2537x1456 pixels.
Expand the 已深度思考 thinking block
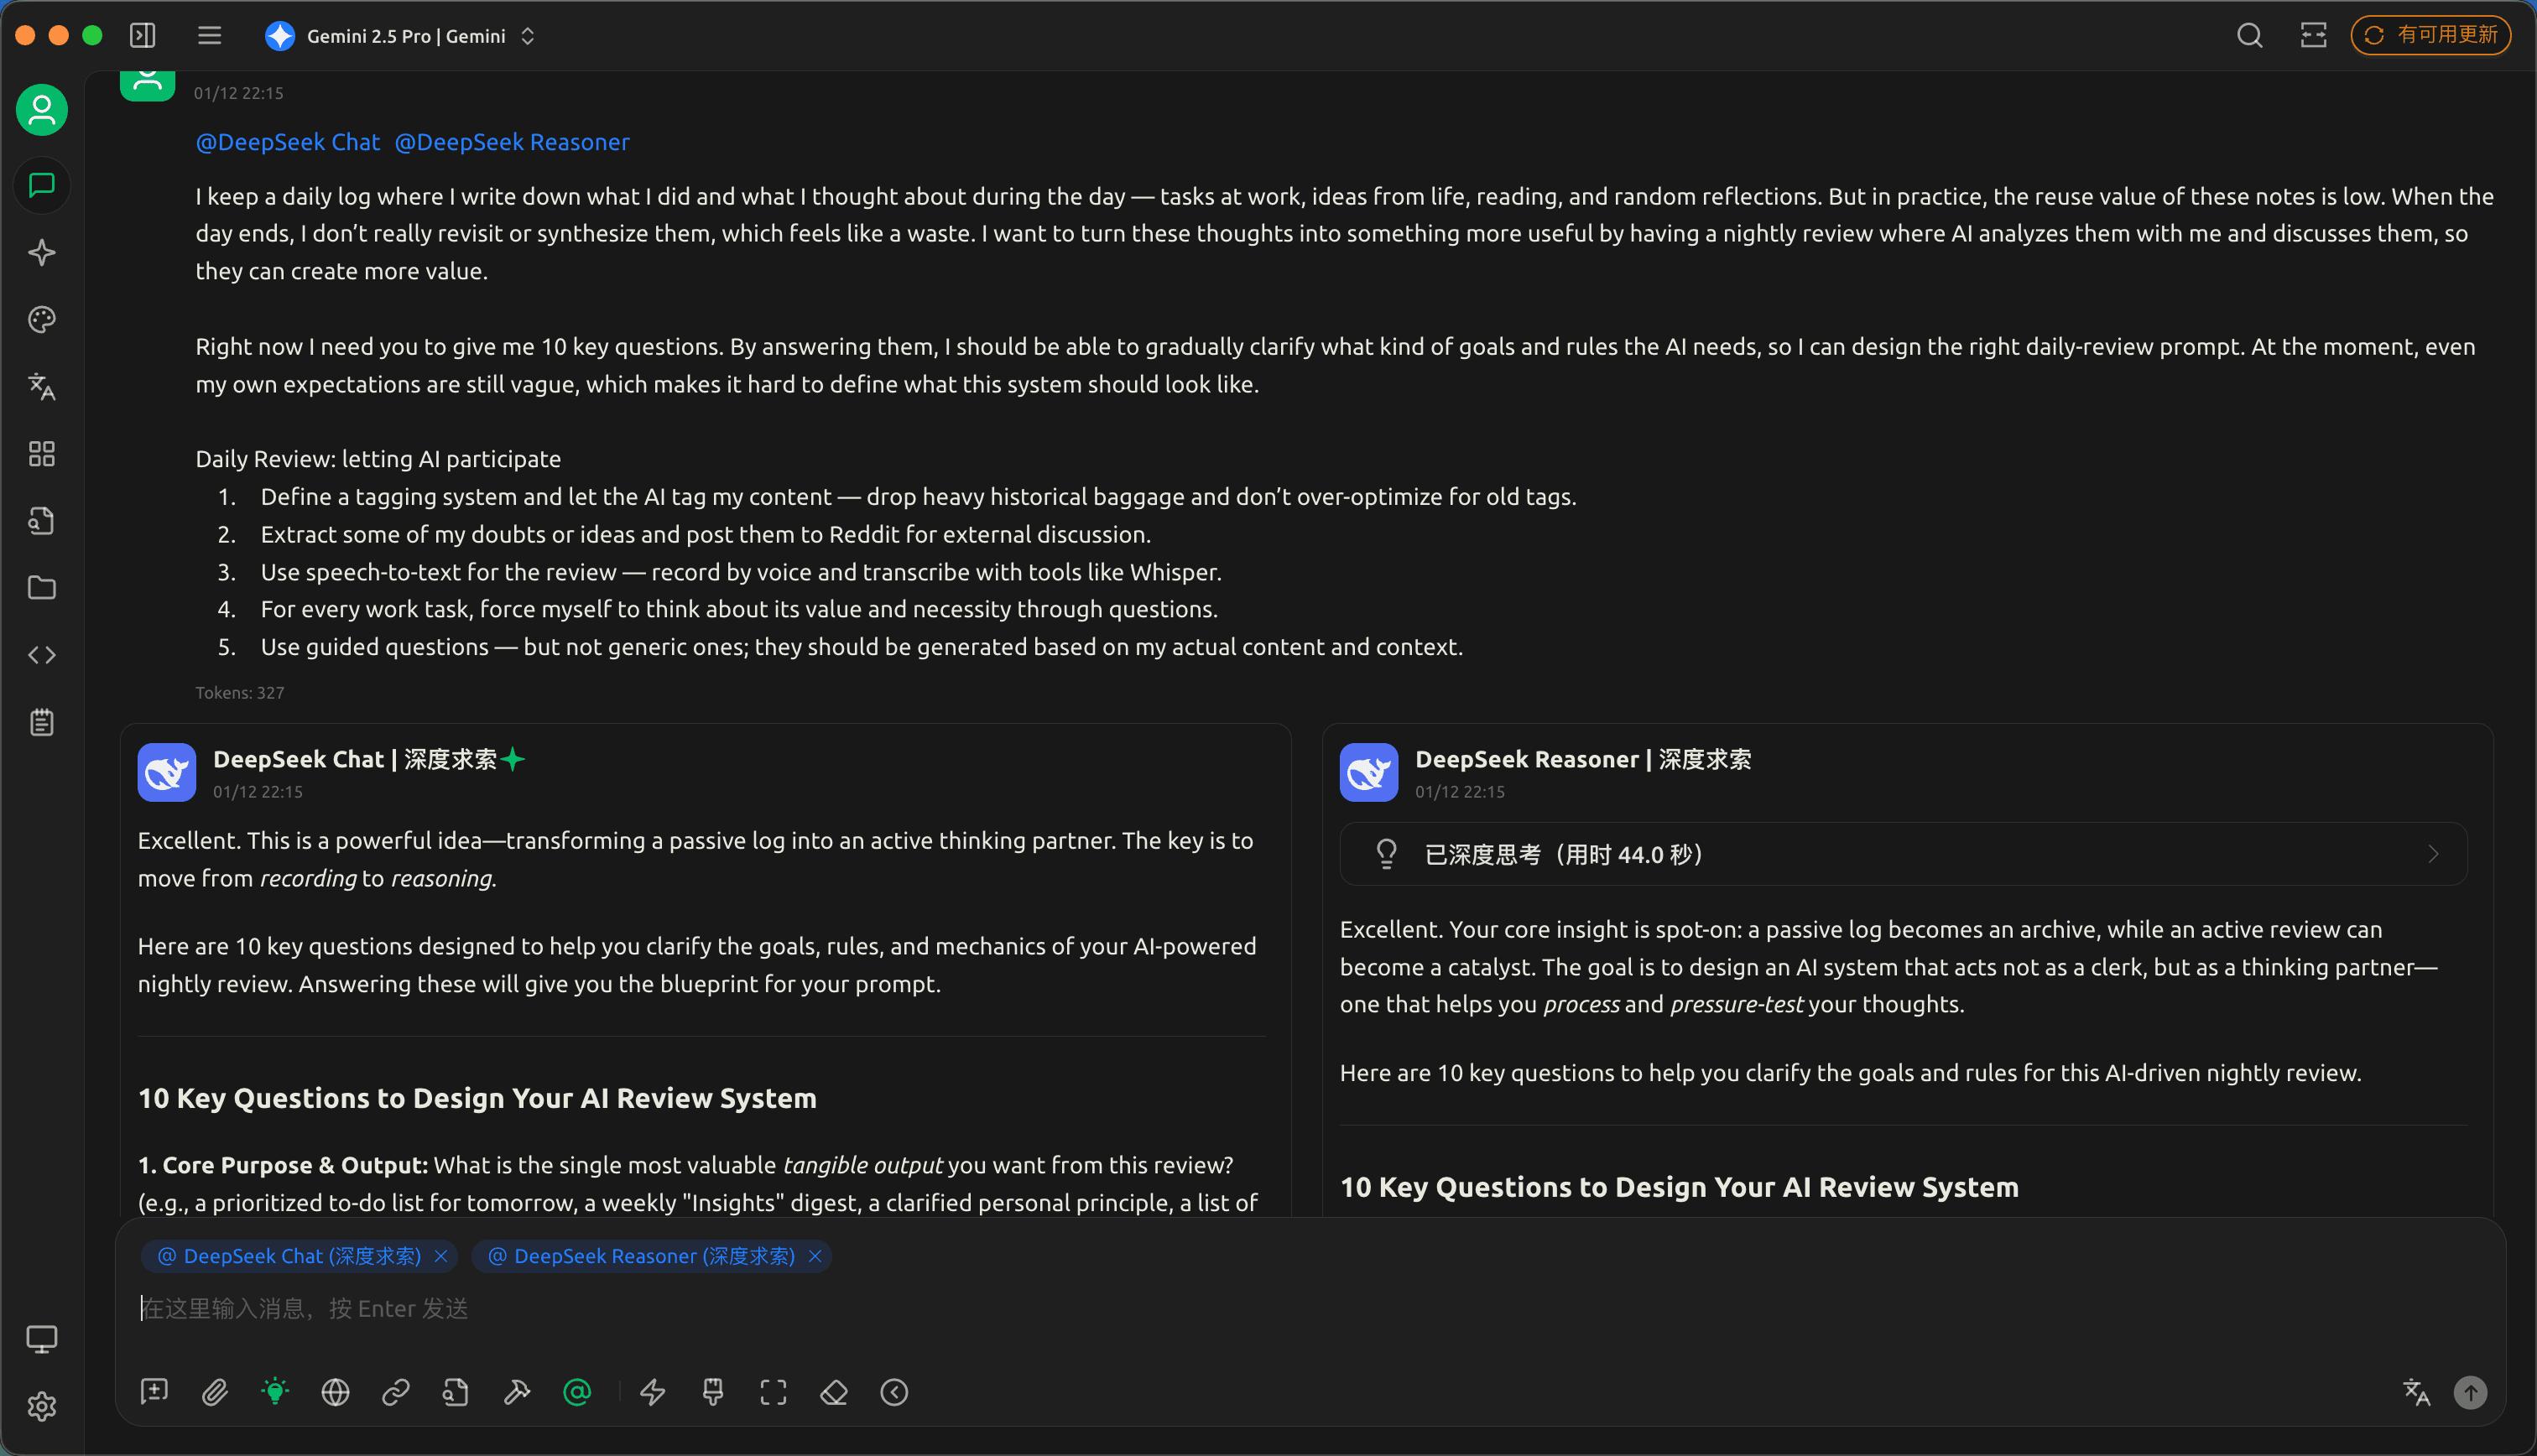pos(1903,854)
